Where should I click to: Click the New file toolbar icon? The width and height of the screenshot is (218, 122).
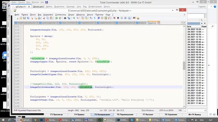(17, 18)
